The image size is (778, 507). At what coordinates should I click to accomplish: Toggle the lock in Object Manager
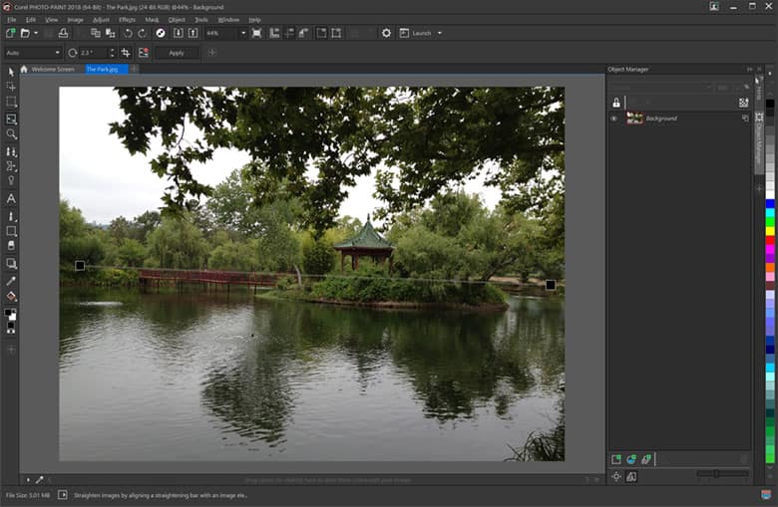(x=616, y=103)
